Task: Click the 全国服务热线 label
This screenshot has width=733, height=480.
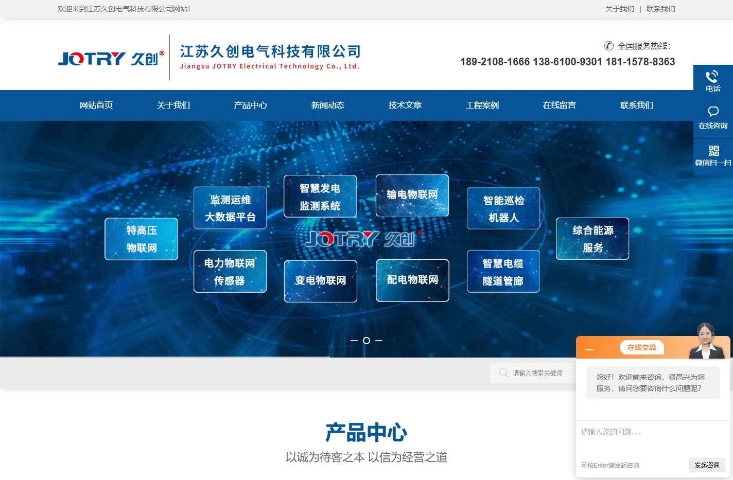Action: [643, 46]
